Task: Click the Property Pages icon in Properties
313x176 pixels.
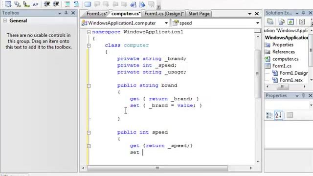Action: [x=290, y=115]
